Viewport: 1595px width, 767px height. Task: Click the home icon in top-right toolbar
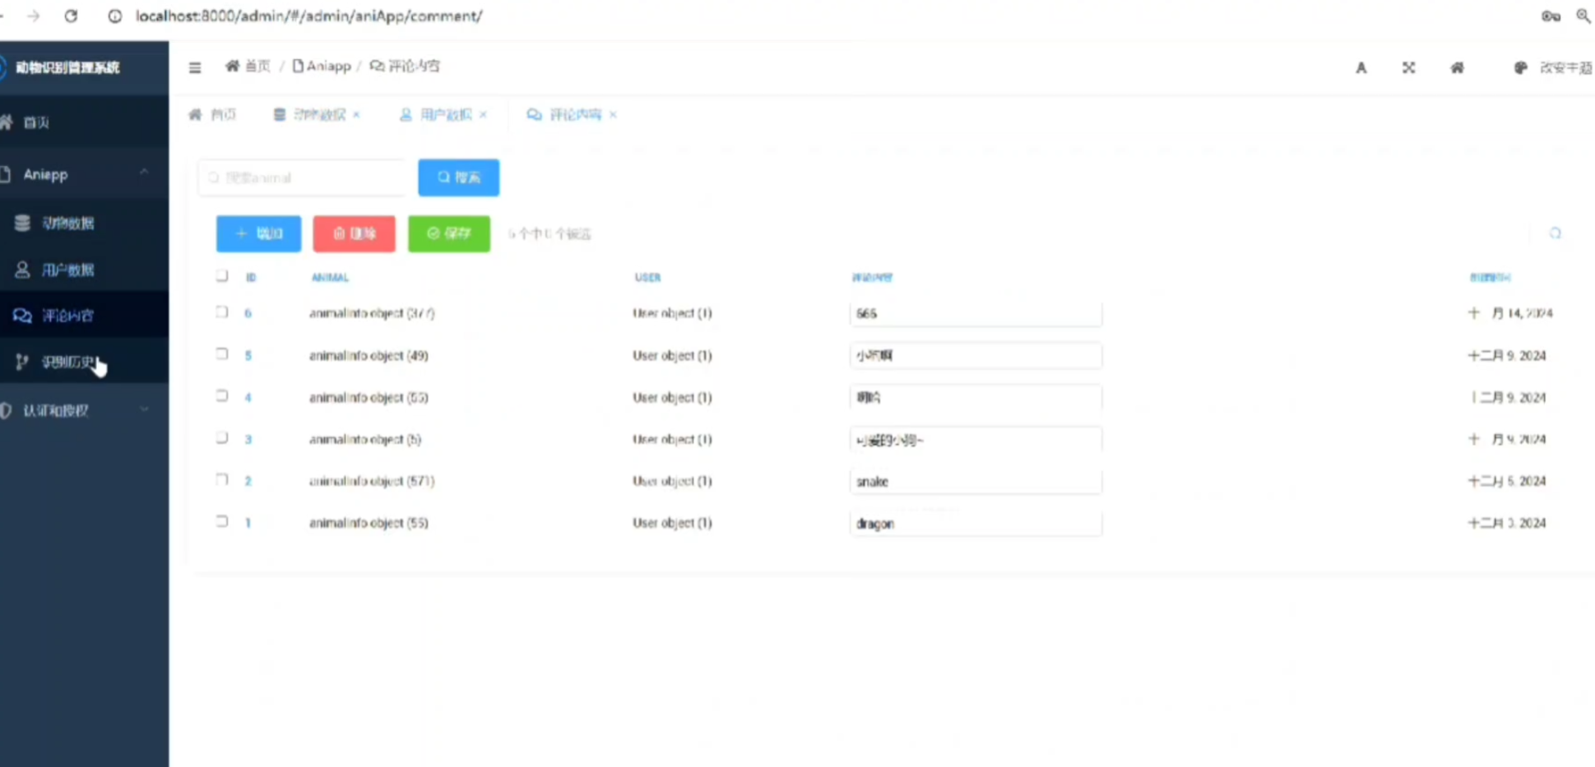tap(1457, 68)
